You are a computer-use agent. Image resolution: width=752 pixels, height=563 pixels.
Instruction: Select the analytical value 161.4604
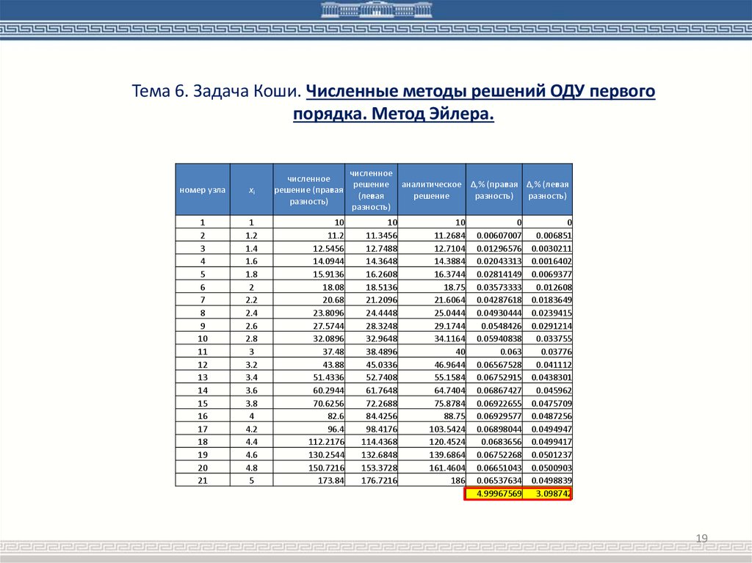coord(432,468)
